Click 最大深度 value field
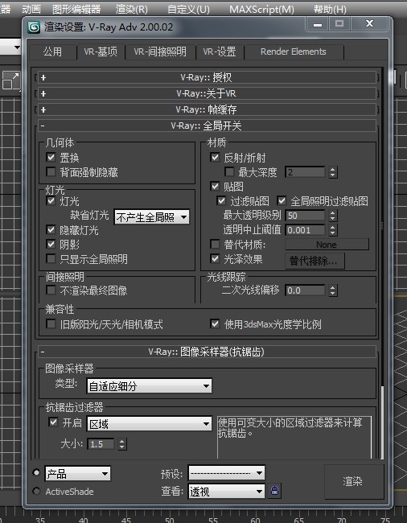This screenshot has width=407, height=523. [305, 172]
